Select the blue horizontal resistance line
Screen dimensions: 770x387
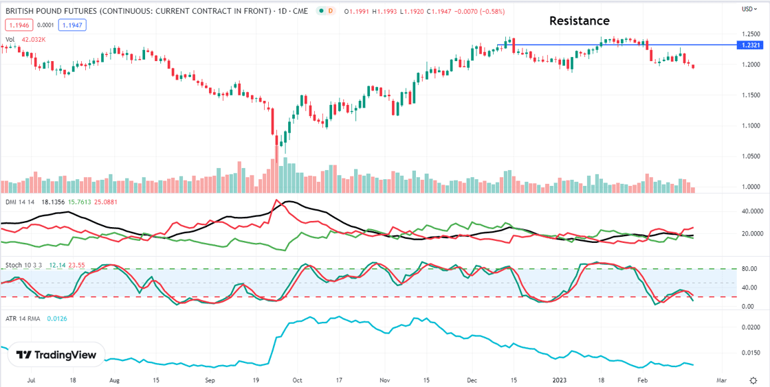tap(618, 45)
